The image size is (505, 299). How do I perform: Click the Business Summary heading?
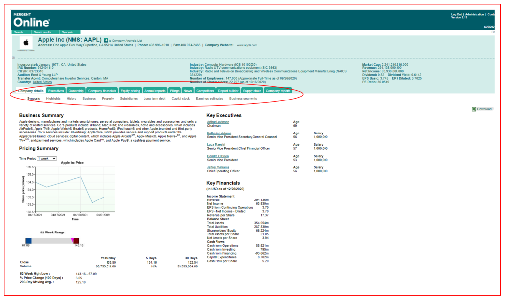pos(41,116)
